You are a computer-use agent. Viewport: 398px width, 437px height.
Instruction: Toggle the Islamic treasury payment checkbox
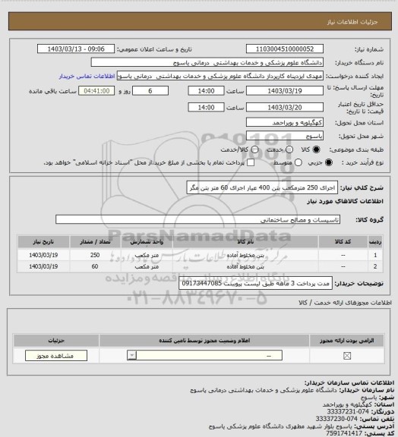[251, 162]
